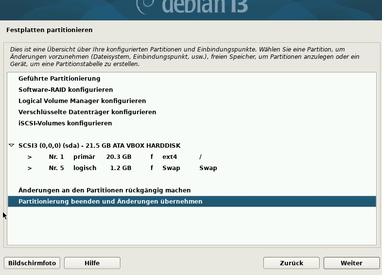Select Geführte Partitionierung option
382x275 pixels.
pyautogui.click(x=192, y=78)
